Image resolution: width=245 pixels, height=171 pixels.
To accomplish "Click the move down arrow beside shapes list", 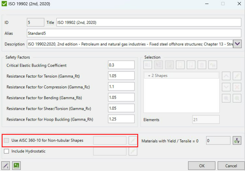I will pyautogui.click(x=226, y=87).
